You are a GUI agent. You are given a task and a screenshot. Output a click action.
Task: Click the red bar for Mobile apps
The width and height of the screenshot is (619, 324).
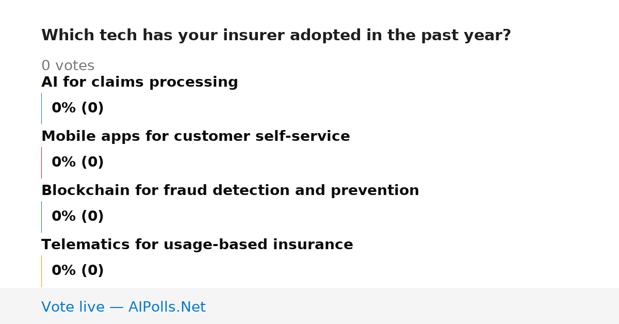(x=41, y=163)
